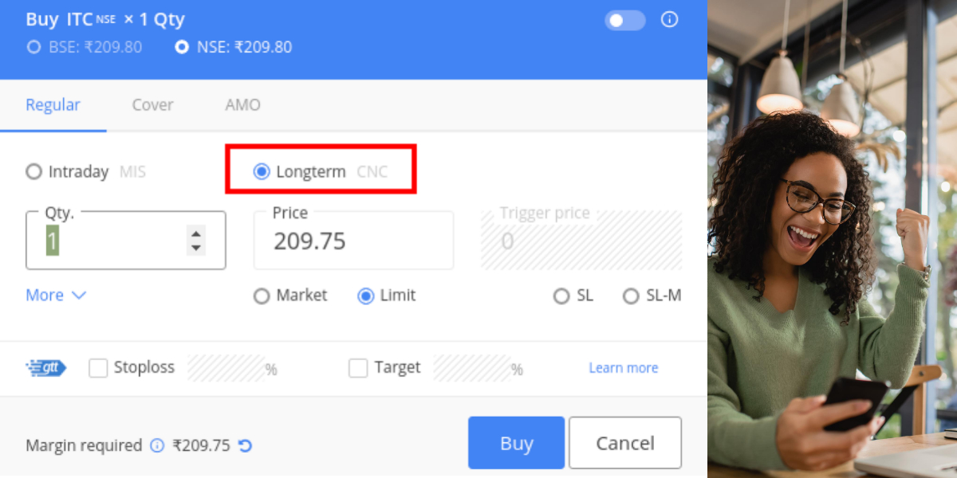Image resolution: width=957 pixels, height=478 pixels.
Task: Select the Limit order type
Action: [366, 296]
